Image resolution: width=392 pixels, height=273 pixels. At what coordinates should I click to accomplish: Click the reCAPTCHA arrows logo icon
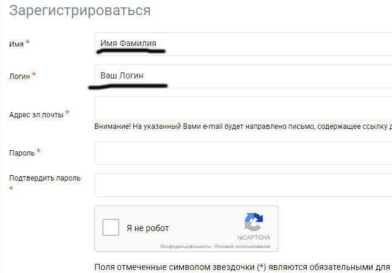click(254, 222)
